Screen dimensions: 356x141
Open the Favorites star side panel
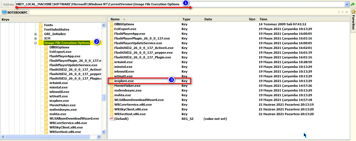coord(353,12)
